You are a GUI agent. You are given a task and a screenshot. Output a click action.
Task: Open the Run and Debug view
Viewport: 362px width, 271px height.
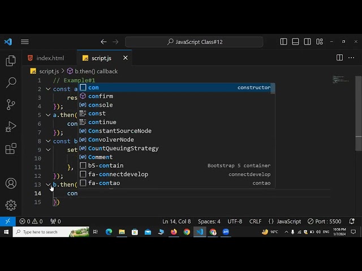[11, 126]
